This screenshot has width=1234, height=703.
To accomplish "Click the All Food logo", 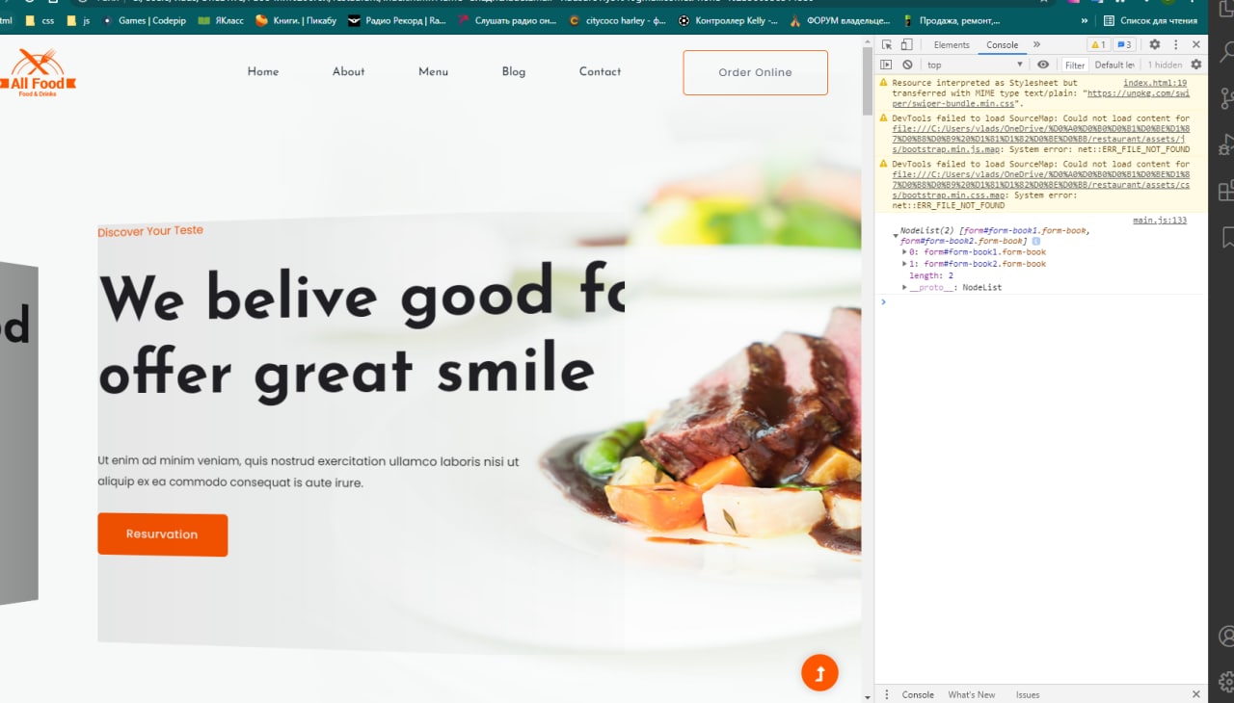I will tap(39, 73).
